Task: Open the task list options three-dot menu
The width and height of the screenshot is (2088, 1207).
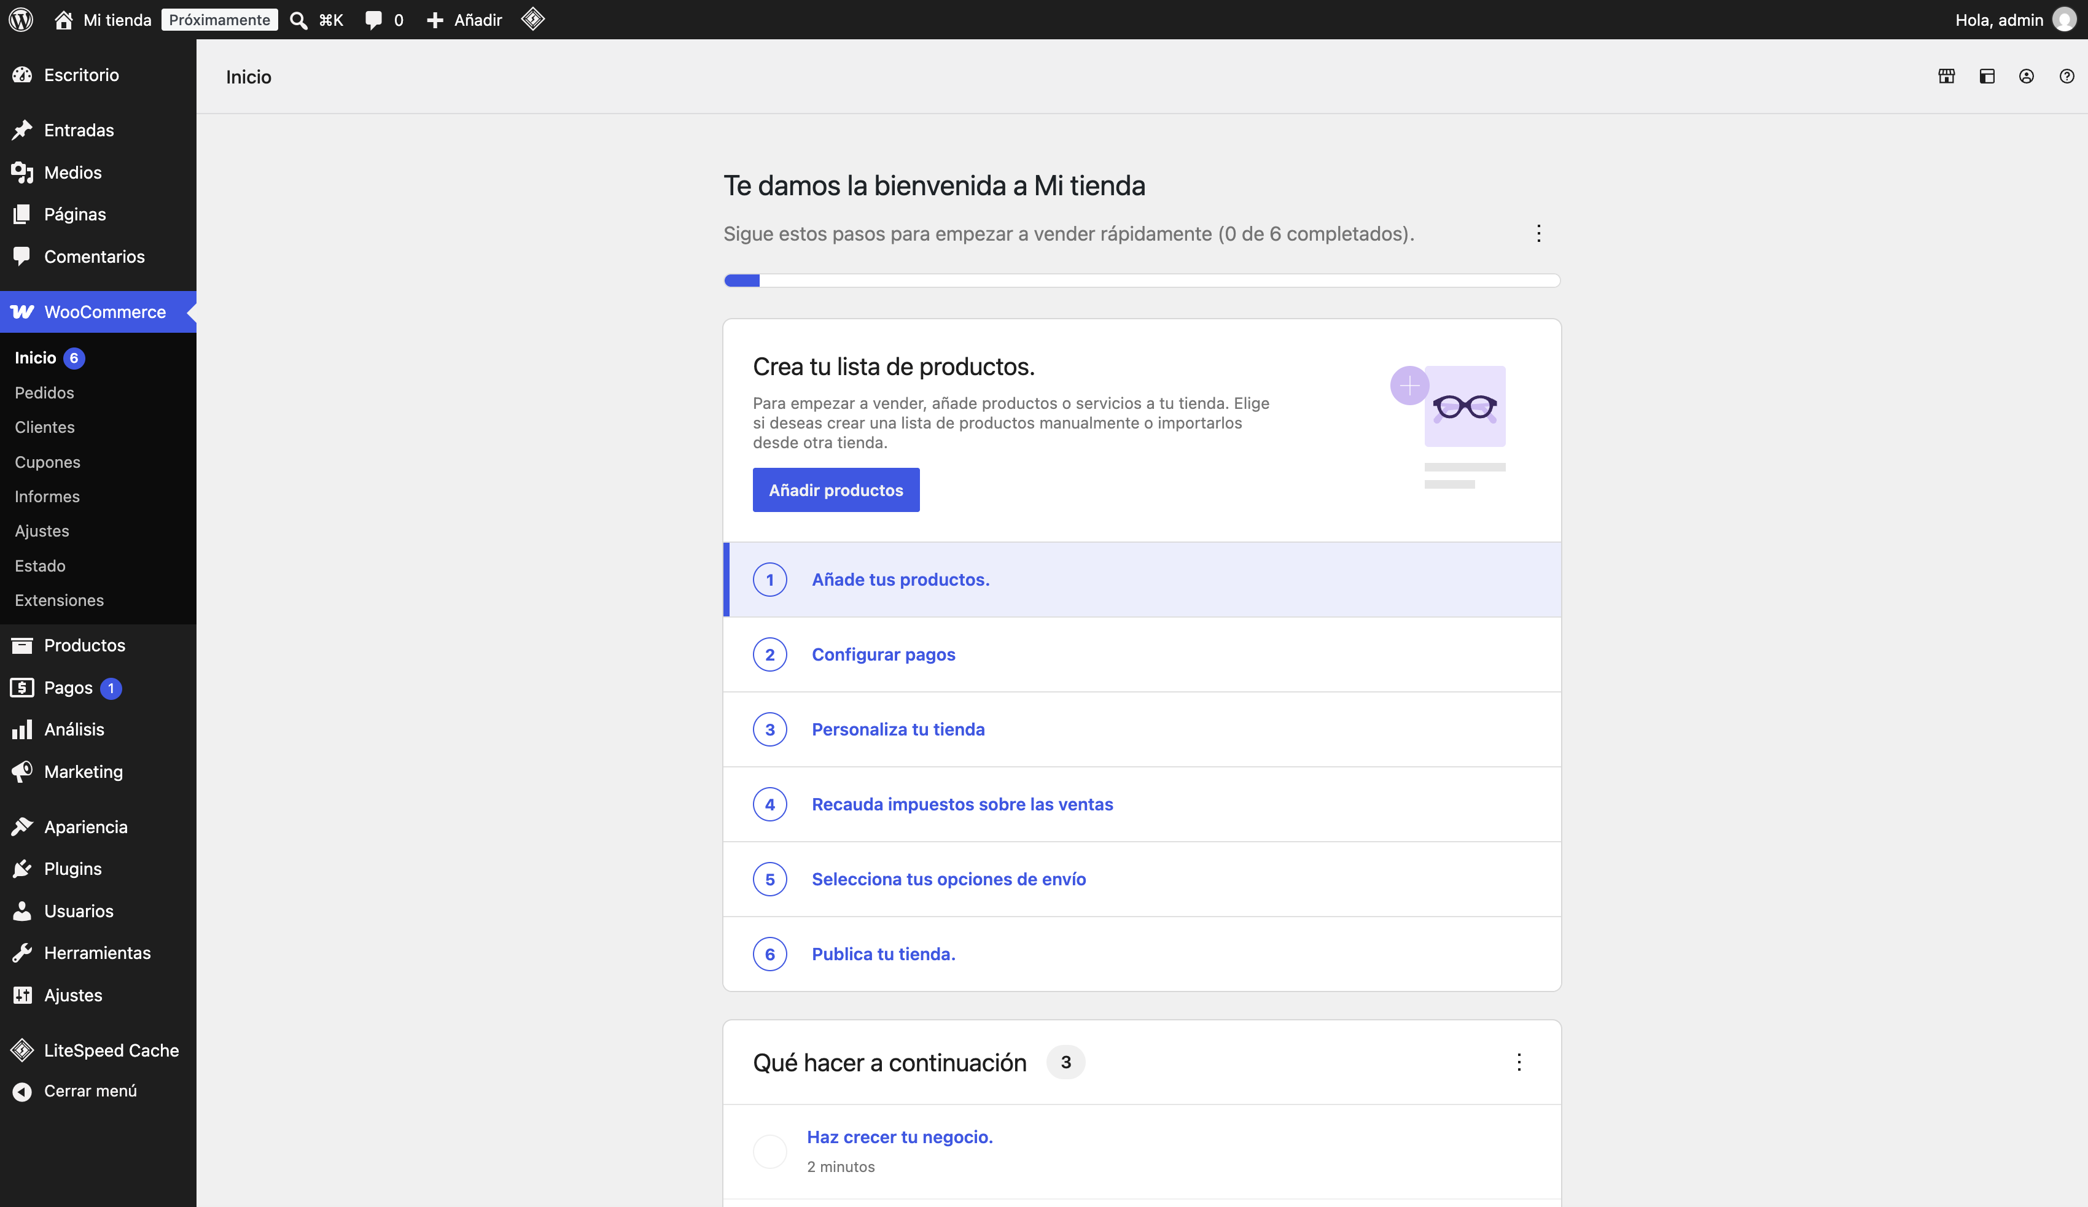Action: tap(1538, 234)
